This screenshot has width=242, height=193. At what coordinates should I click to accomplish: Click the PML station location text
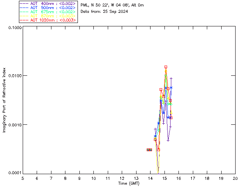pos(112,5)
